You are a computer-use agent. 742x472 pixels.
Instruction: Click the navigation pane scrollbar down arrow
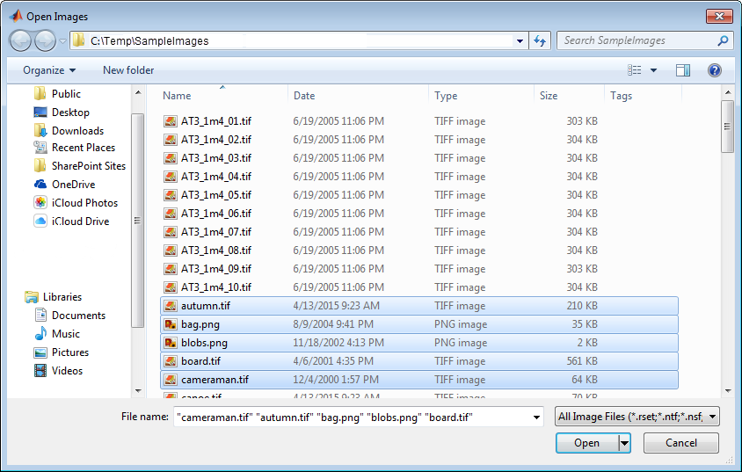(x=138, y=390)
